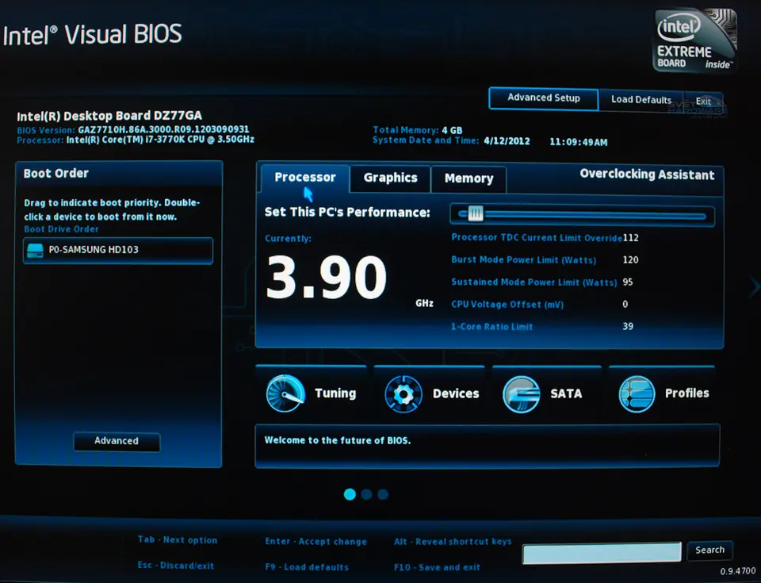Click the performance slider handle

pos(475,213)
